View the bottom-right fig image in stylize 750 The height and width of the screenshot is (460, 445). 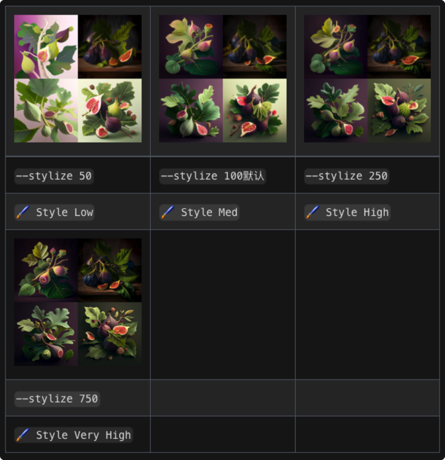(x=110, y=334)
